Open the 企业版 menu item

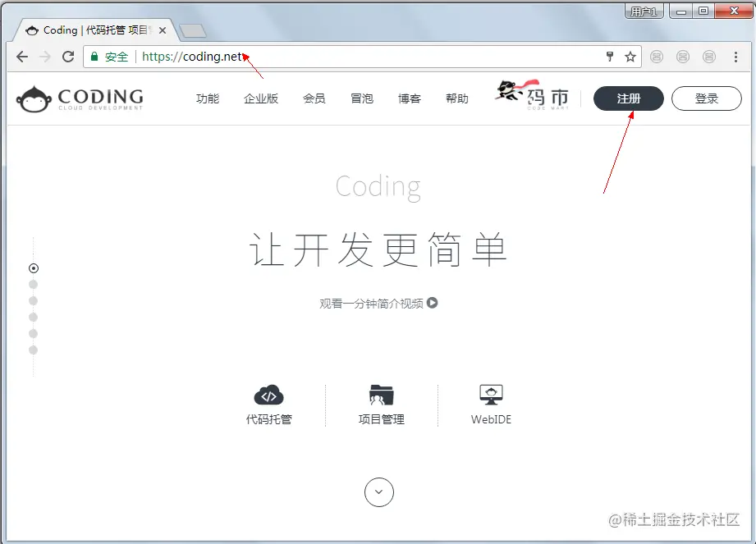pyautogui.click(x=261, y=98)
